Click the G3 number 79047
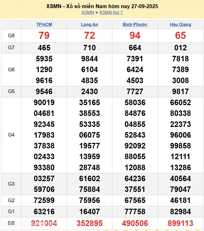The image size is (204, 231). (x=180, y=189)
